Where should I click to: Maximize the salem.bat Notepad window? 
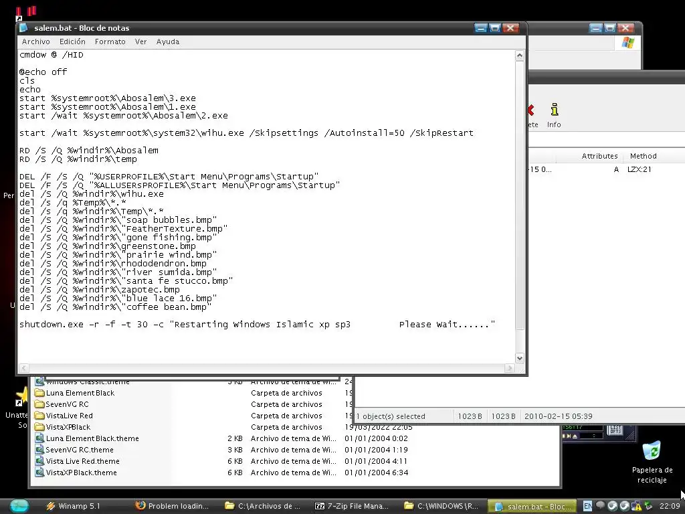(x=495, y=28)
